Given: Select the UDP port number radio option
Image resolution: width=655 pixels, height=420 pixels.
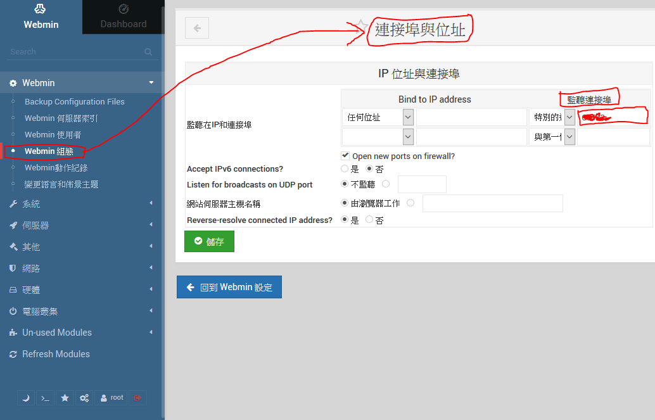Looking at the screenshot, I should 386,184.
